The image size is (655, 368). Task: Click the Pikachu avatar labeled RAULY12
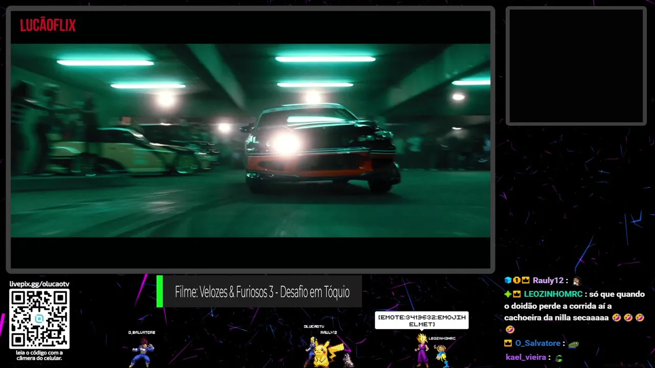pyautogui.click(x=325, y=354)
